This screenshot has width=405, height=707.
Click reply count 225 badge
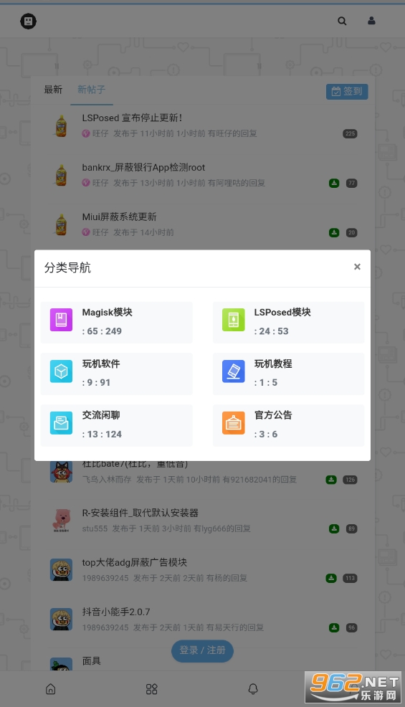click(x=350, y=133)
